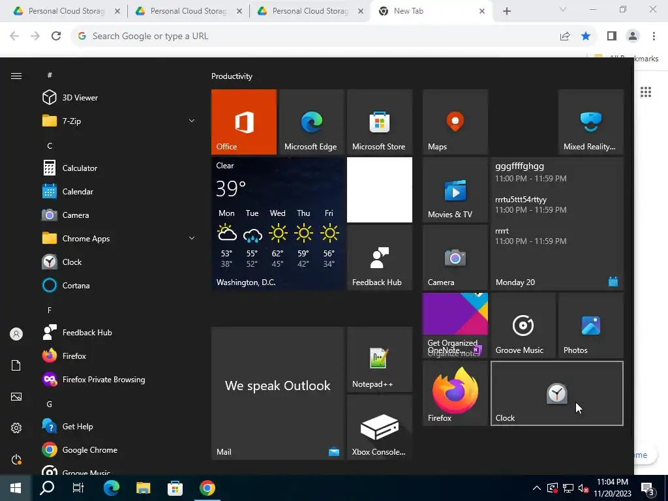The width and height of the screenshot is (668, 501).
Task: Launch Google Chrome from the app list
Action: click(119, 450)
